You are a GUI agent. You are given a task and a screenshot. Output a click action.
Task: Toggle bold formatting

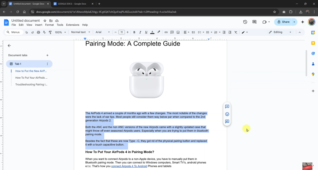[x=134, y=32]
